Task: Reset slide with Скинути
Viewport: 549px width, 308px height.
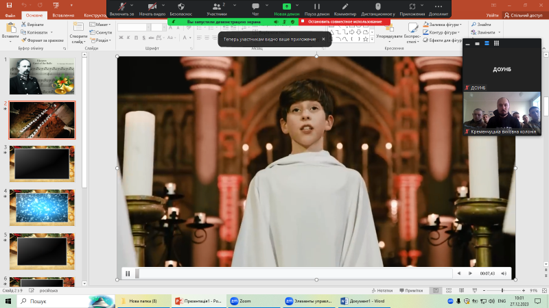Action: pyautogui.click(x=101, y=32)
